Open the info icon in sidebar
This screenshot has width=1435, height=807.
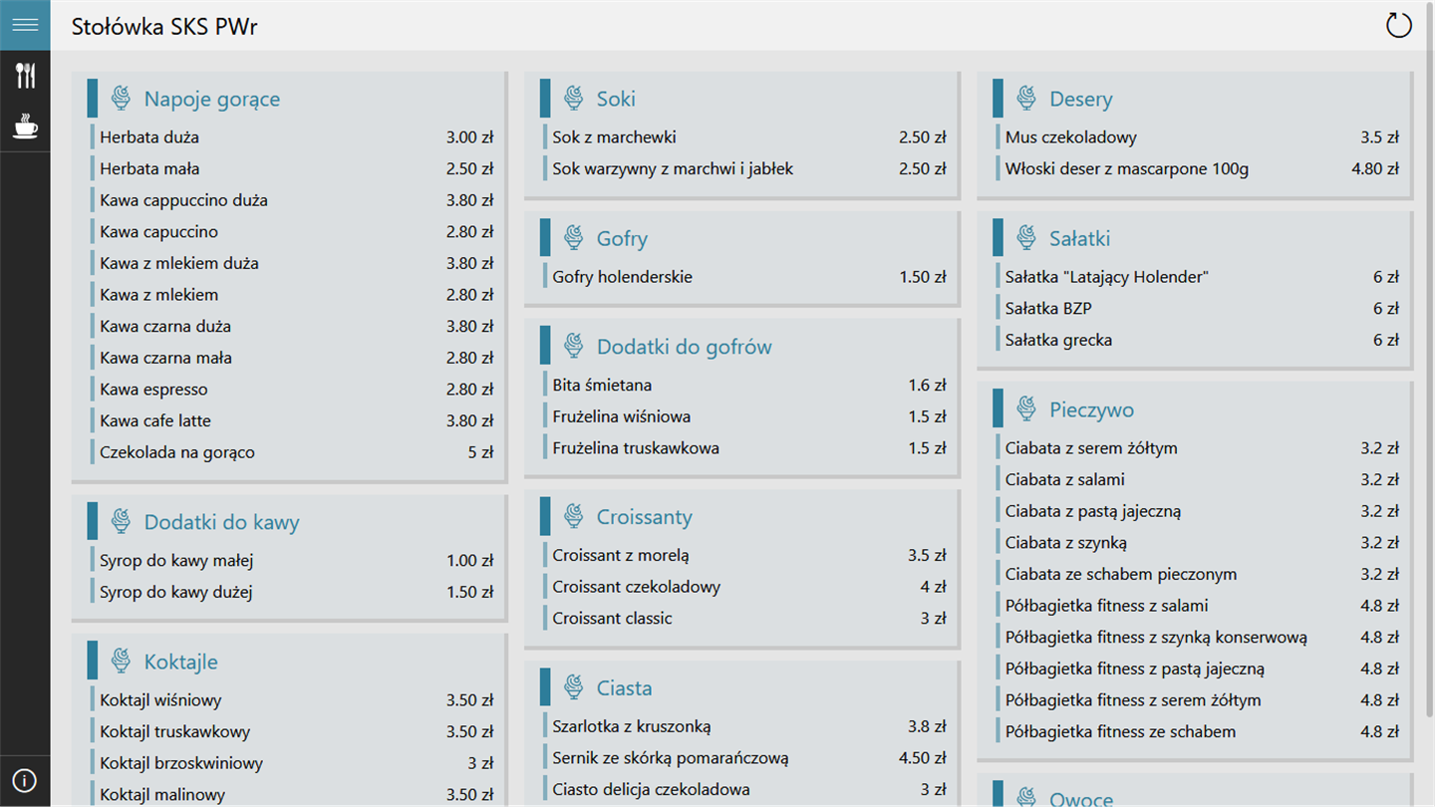[x=25, y=781]
